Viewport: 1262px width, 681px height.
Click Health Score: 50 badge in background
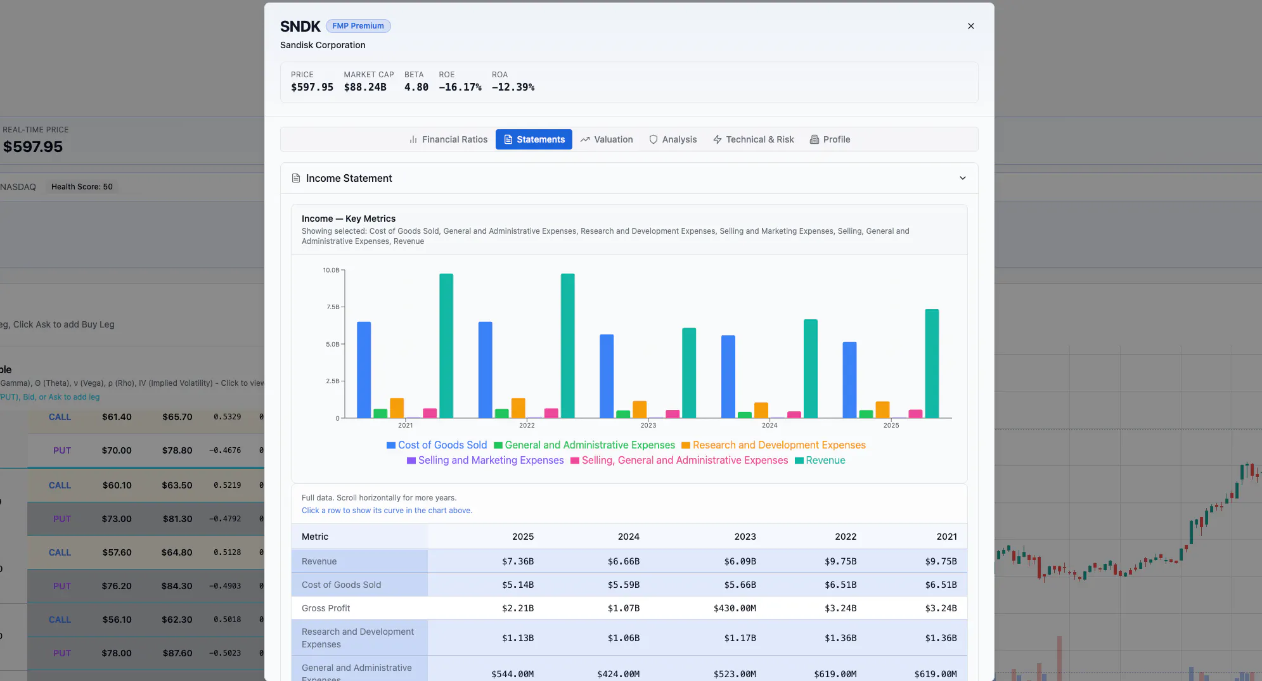[82, 187]
